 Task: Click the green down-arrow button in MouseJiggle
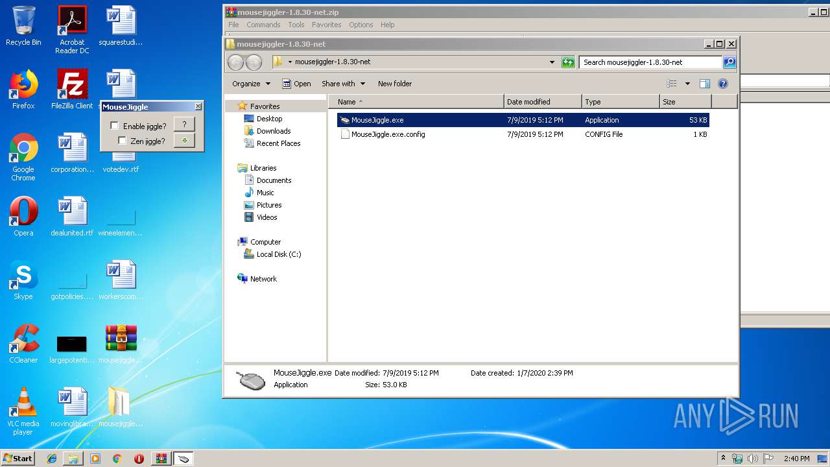tap(184, 140)
